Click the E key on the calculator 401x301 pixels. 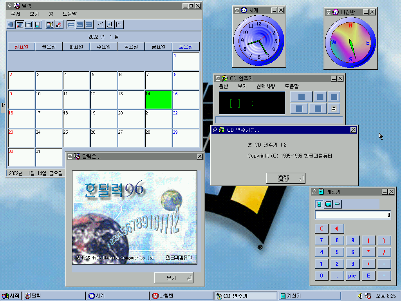(x=368, y=276)
